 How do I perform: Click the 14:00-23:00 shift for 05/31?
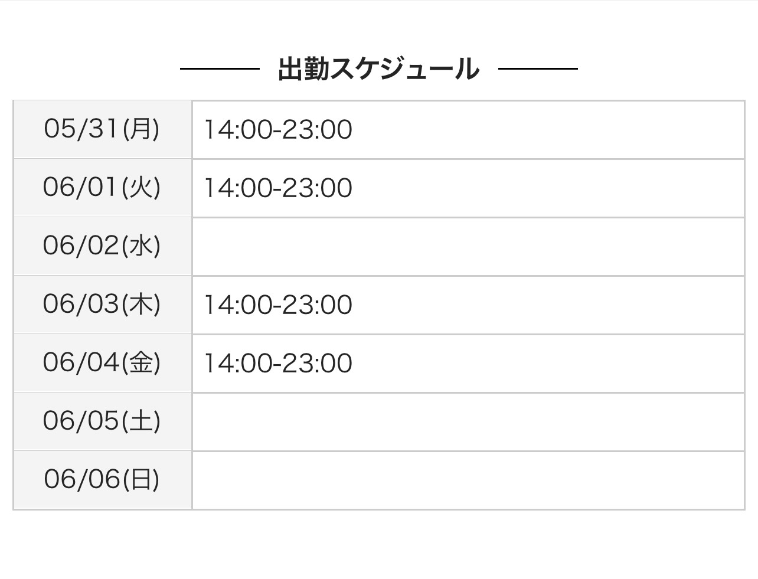pos(278,130)
